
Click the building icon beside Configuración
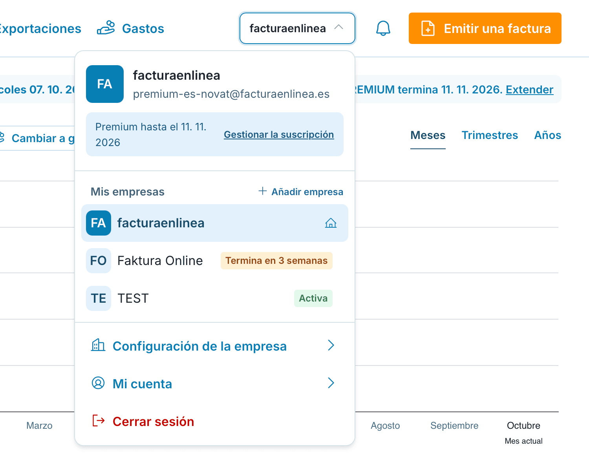click(x=98, y=345)
